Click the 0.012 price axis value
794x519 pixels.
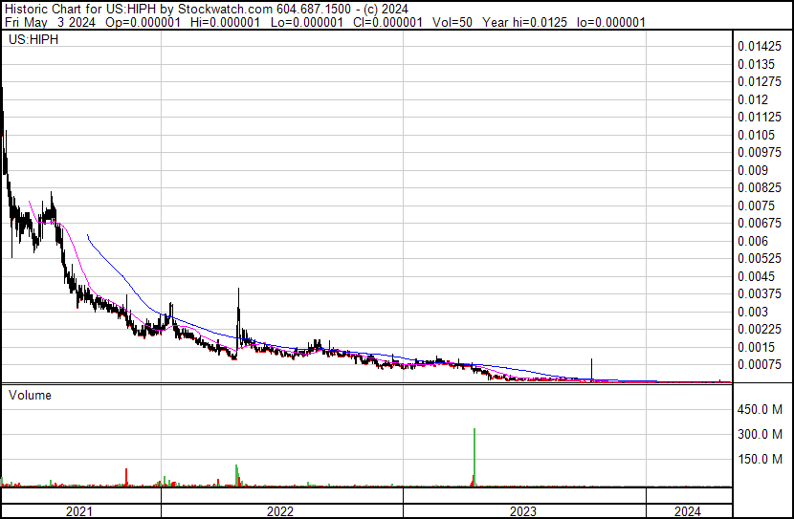click(753, 99)
